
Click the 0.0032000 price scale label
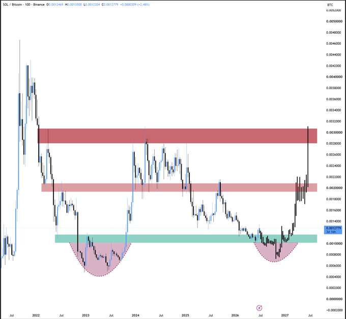pyautogui.click(x=334, y=121)
